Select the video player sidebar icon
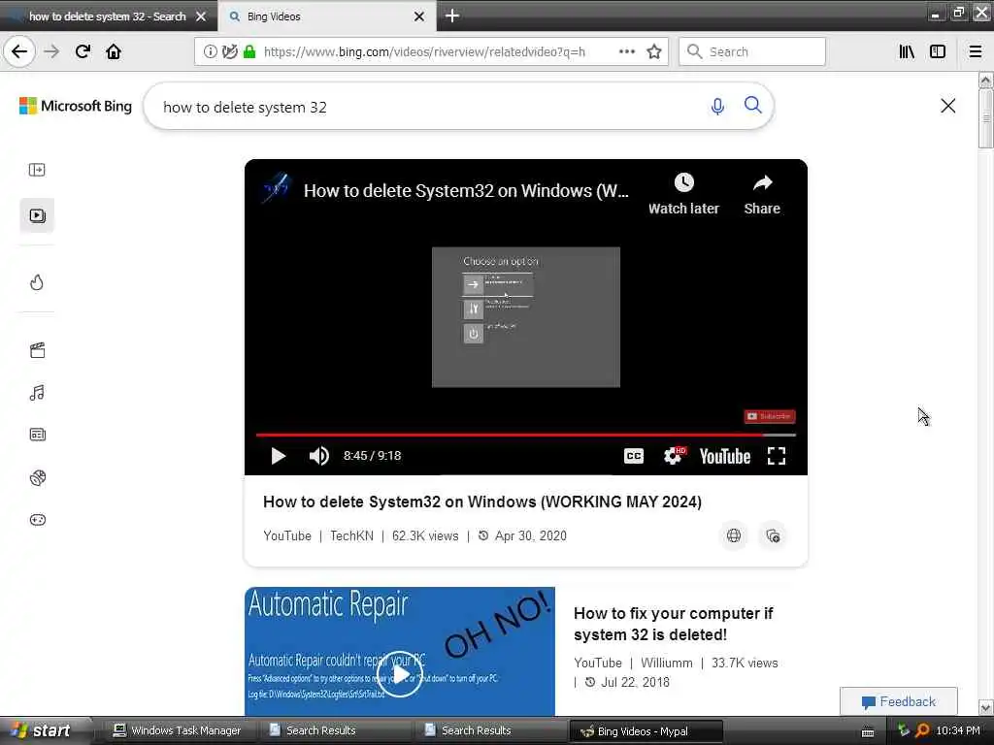The image size is (994, 745). coord(37,215)
